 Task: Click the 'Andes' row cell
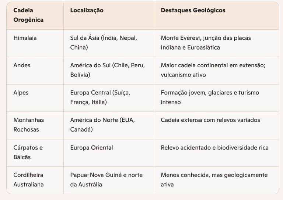click(x=22, y=65)
